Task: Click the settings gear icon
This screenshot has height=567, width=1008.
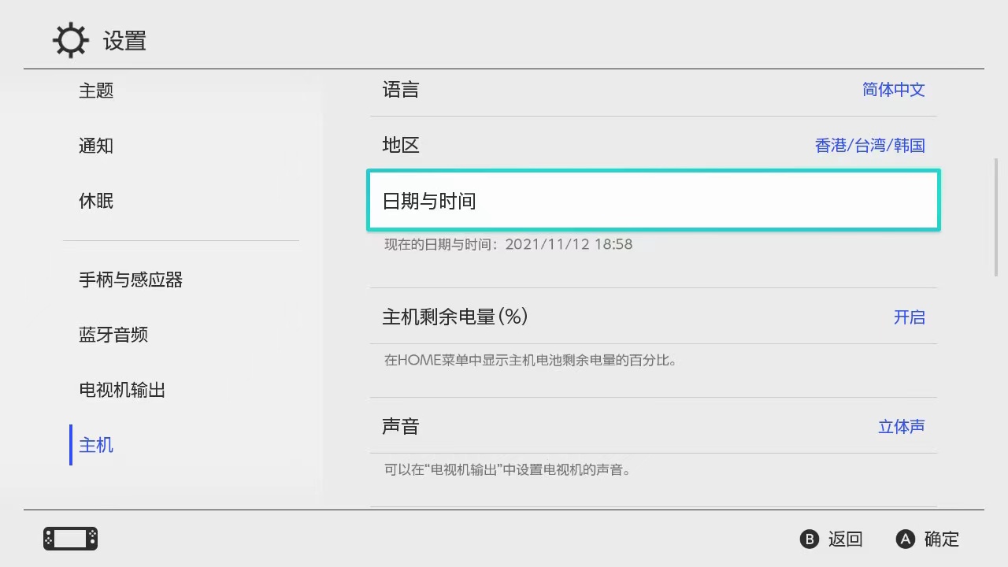Action: point(70,40)
